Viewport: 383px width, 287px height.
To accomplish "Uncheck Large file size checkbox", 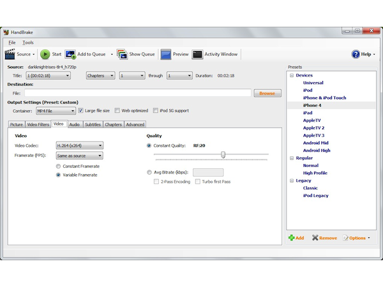I will click(80, 110).
